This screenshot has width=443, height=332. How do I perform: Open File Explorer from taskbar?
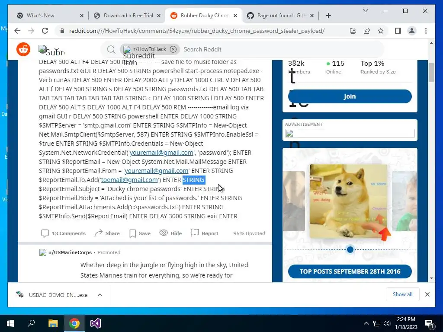[x=53, y=323]
